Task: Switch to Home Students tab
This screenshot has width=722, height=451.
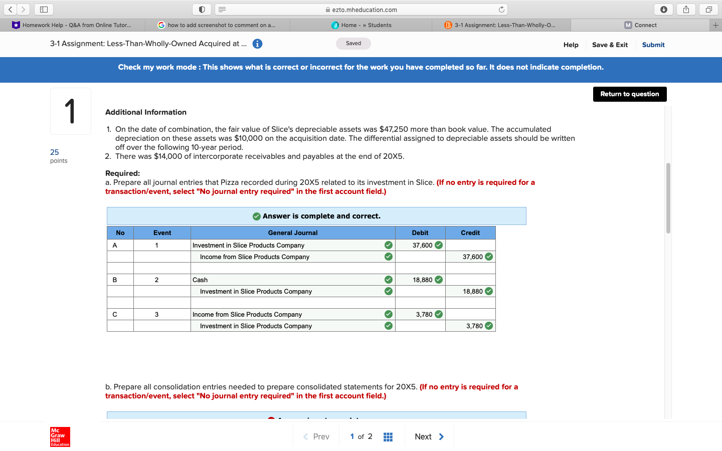Action: 361,25
